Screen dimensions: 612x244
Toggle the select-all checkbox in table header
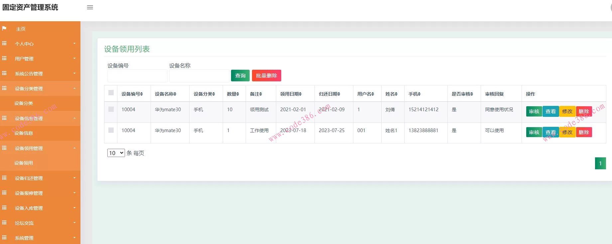click(x=111, y=93)
